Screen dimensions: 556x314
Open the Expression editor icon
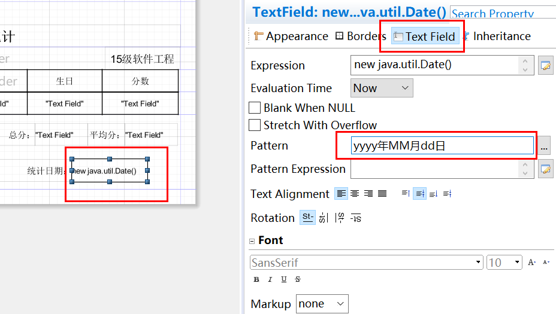coord(545,65)
